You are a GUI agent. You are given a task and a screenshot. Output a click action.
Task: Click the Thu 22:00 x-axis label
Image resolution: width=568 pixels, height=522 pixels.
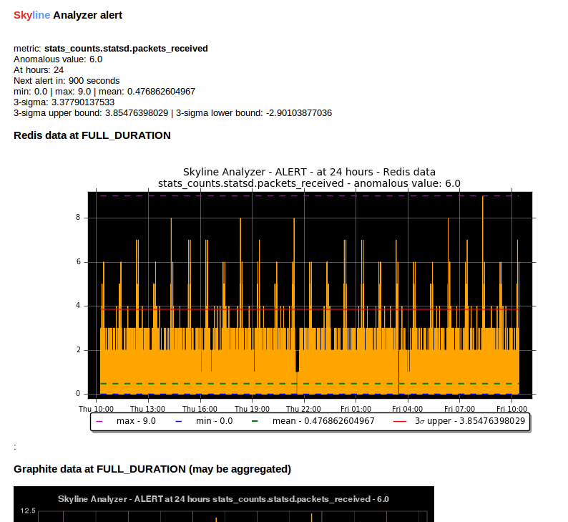tap(303, 409)
